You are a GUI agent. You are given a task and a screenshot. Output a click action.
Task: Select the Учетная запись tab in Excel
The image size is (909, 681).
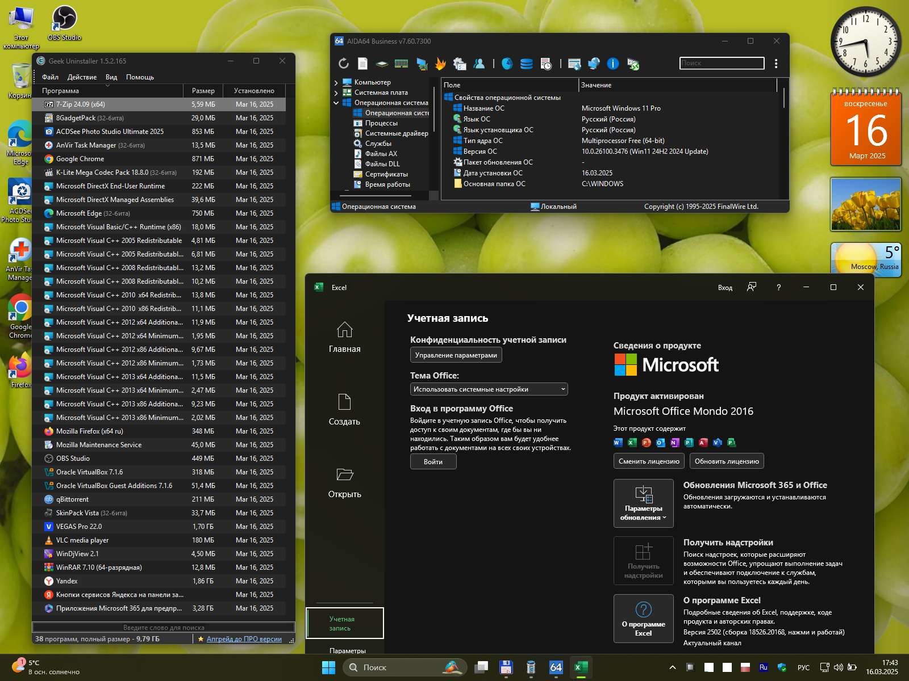(345, 623)
